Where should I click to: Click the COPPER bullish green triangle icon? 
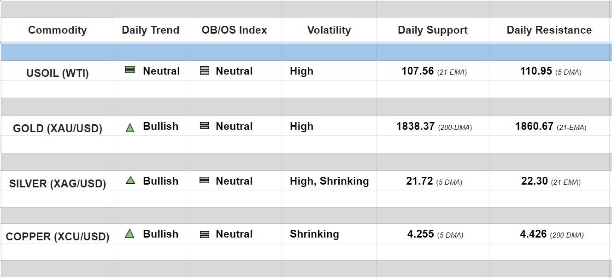point(129,234)
